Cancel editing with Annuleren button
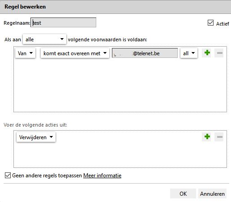 [x=212, y=193]
